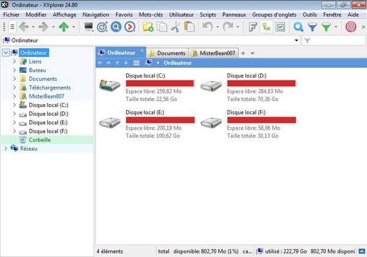The image size is (367, 257).
Task: Open the Outils menu
Action: 310,15
